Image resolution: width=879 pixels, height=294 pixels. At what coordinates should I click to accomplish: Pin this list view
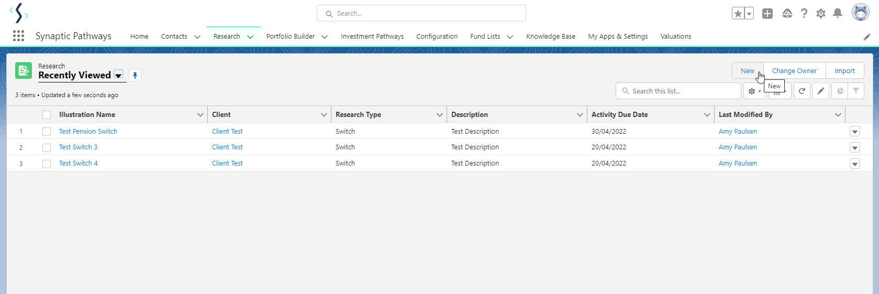tap(135, 75)
